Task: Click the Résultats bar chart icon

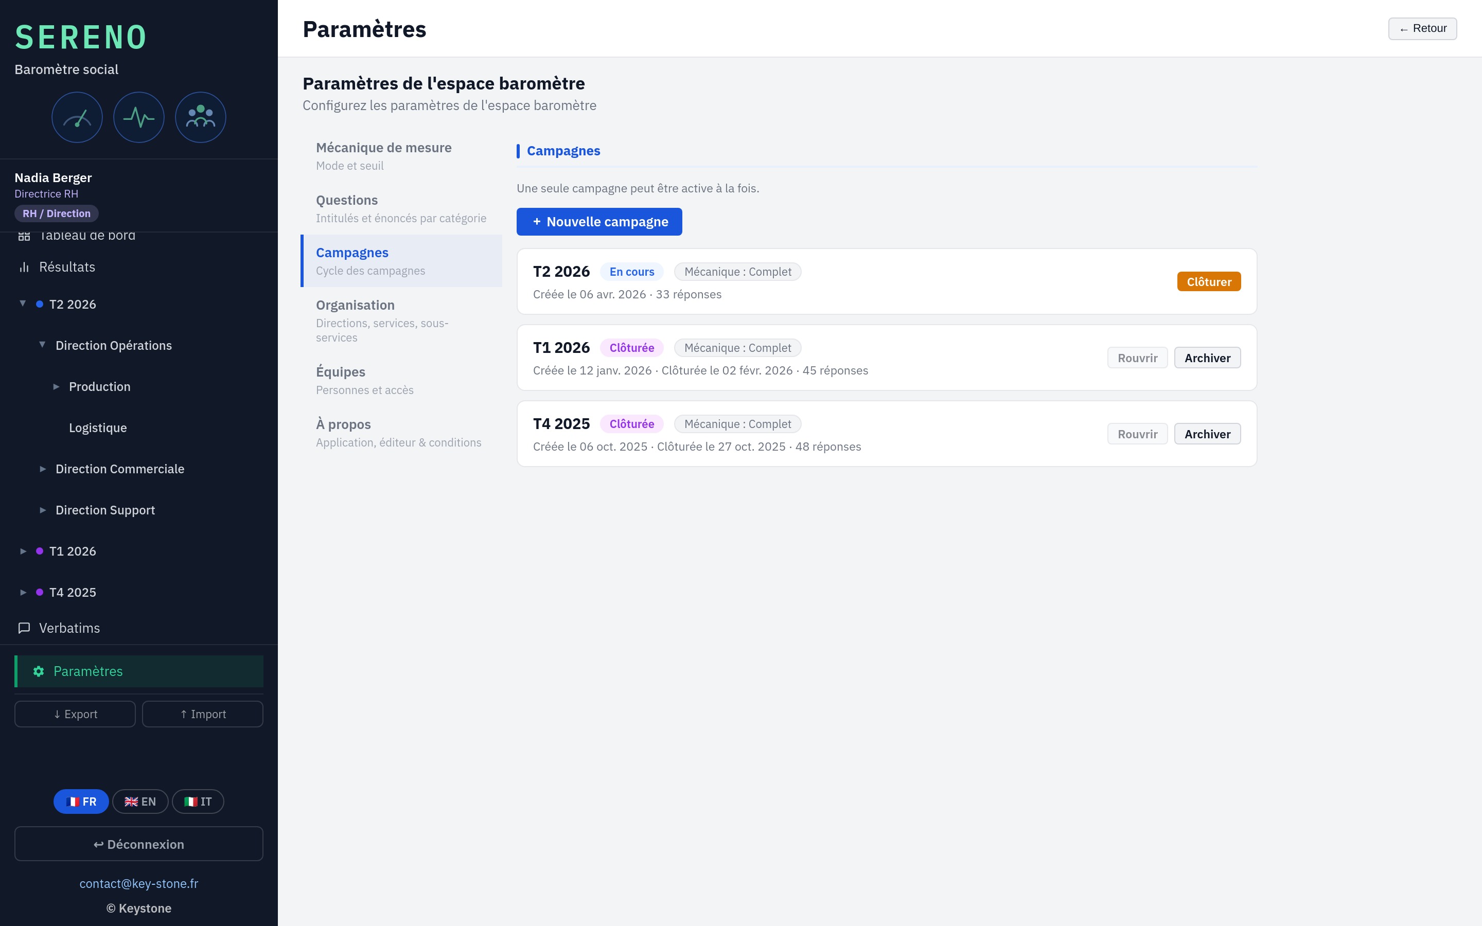Action: coord(25,267)
